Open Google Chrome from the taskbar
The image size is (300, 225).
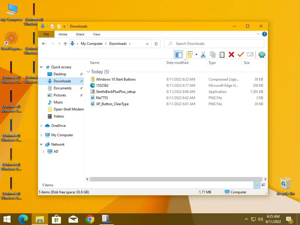90,219
